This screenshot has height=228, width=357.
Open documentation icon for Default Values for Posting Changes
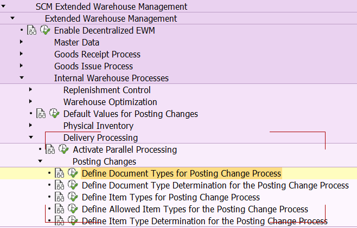41,113
